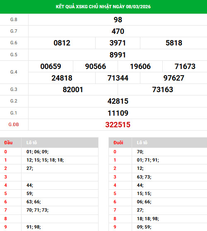Viewport: 207px width, 231px height.
Task: Click G.4 number 71344
Action: (118, 78)
